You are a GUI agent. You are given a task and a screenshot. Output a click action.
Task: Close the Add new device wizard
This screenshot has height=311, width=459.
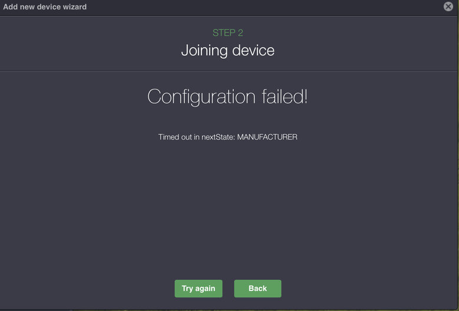[448, 6]
